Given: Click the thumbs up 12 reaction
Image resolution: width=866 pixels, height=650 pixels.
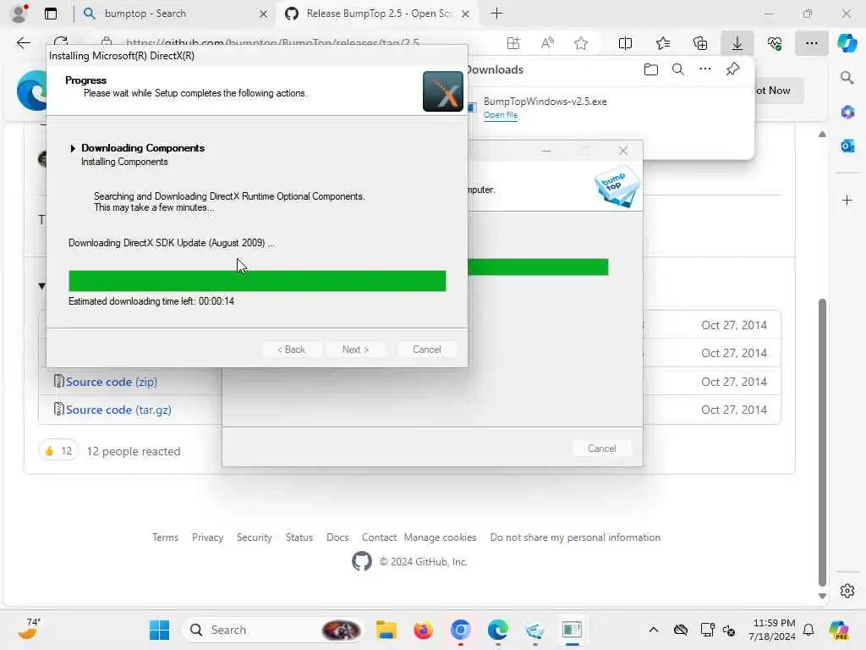Looking at the screenshot, I should 58,451.
